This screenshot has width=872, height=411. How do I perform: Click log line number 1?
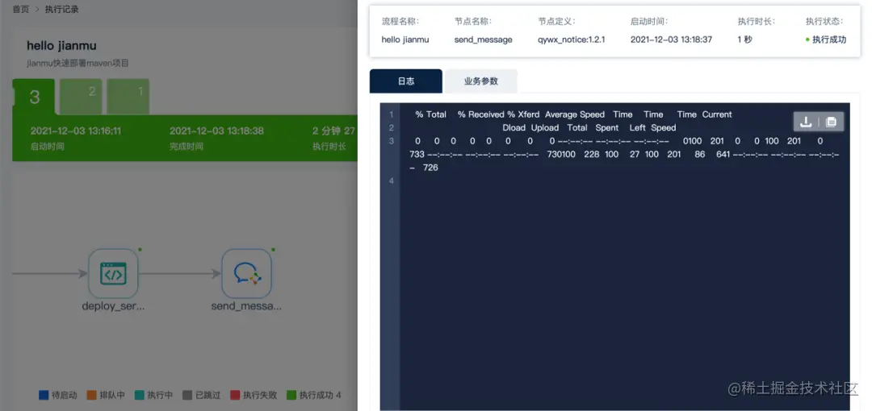[392, 114]
